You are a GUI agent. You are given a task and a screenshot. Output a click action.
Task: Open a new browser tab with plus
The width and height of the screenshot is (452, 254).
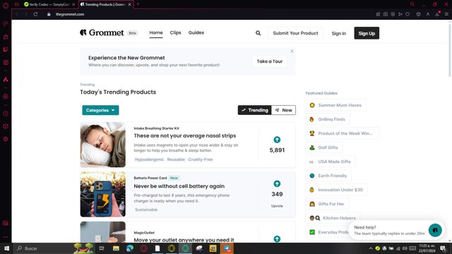[x=138, y=4]
